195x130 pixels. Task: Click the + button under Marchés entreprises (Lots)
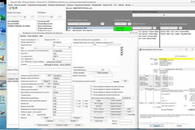point(79,24)
